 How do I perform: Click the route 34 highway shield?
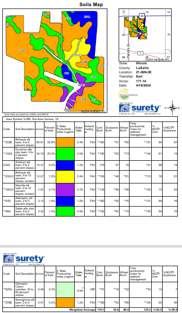tap(142, 16)
